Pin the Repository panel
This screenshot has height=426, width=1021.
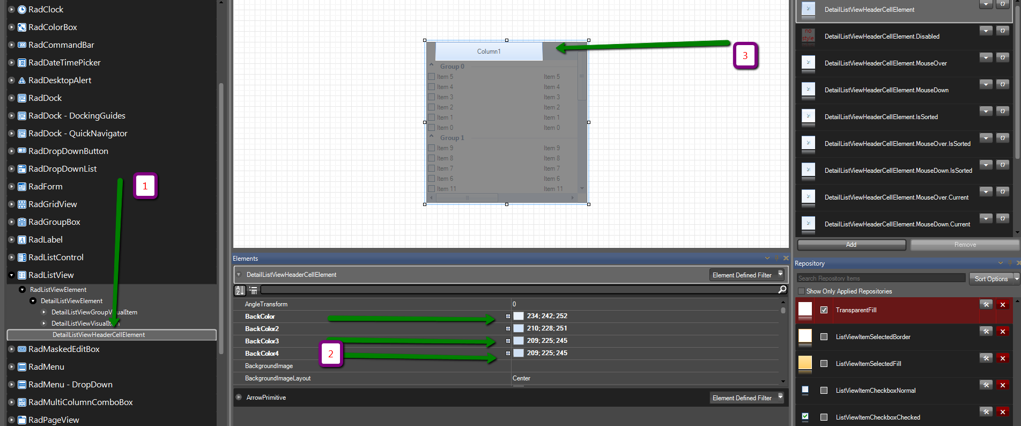(x=1010, y=263)
